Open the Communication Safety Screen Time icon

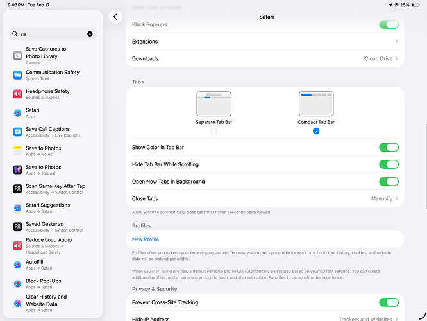click(x=17, y=75)
